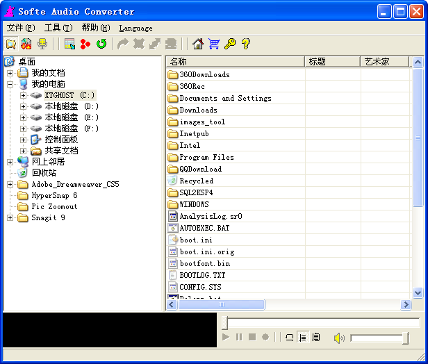Screen dimensions: 428x364
Task: Open the 文件(F) menu
Action: pos(20,28)
